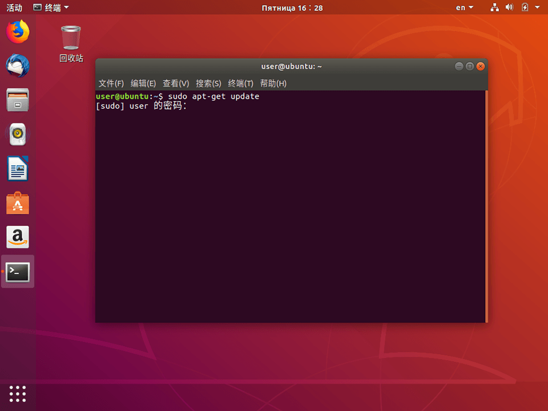Open the Show Applications grid

pos(17,394)
